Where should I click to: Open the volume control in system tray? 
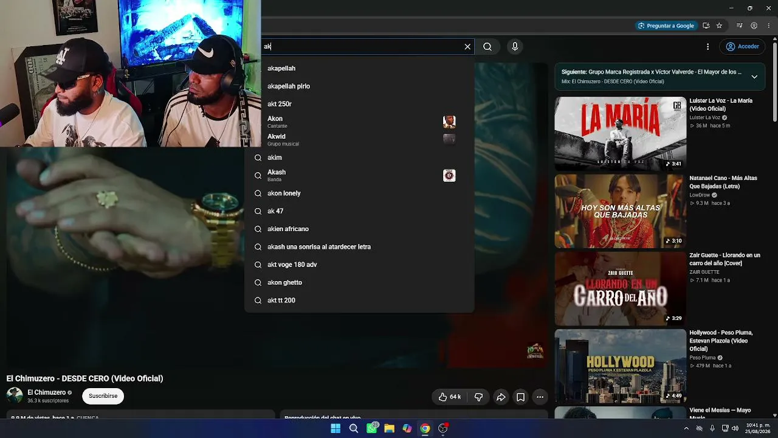[735, 428]
